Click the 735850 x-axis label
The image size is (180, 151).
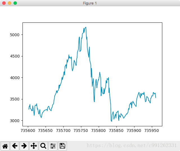click(116, 131)
